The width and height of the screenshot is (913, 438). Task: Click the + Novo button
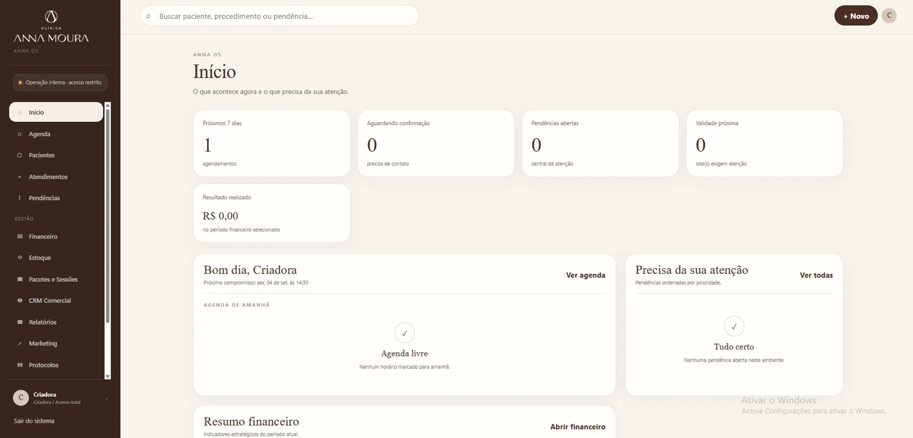(x=856, y=16)
